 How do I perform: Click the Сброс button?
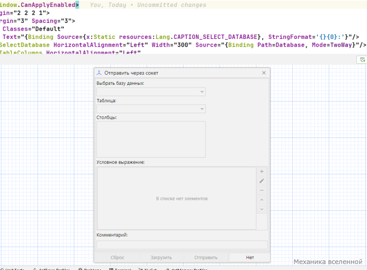tap(117, 257)
